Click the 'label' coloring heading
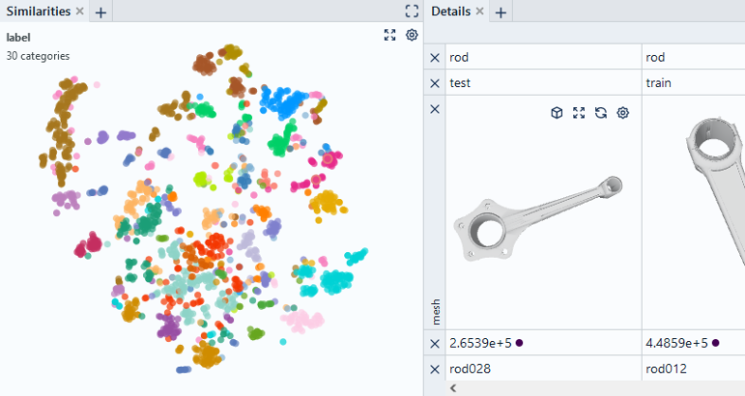Viewport: 745px width, 396px height. [18, 38]
